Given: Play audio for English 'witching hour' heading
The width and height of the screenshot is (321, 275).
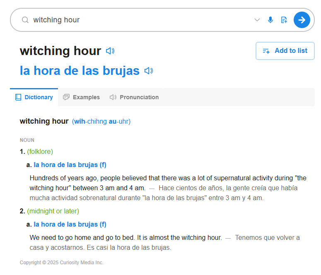Looking at the screenshot, I should click(x=110, y=51).
